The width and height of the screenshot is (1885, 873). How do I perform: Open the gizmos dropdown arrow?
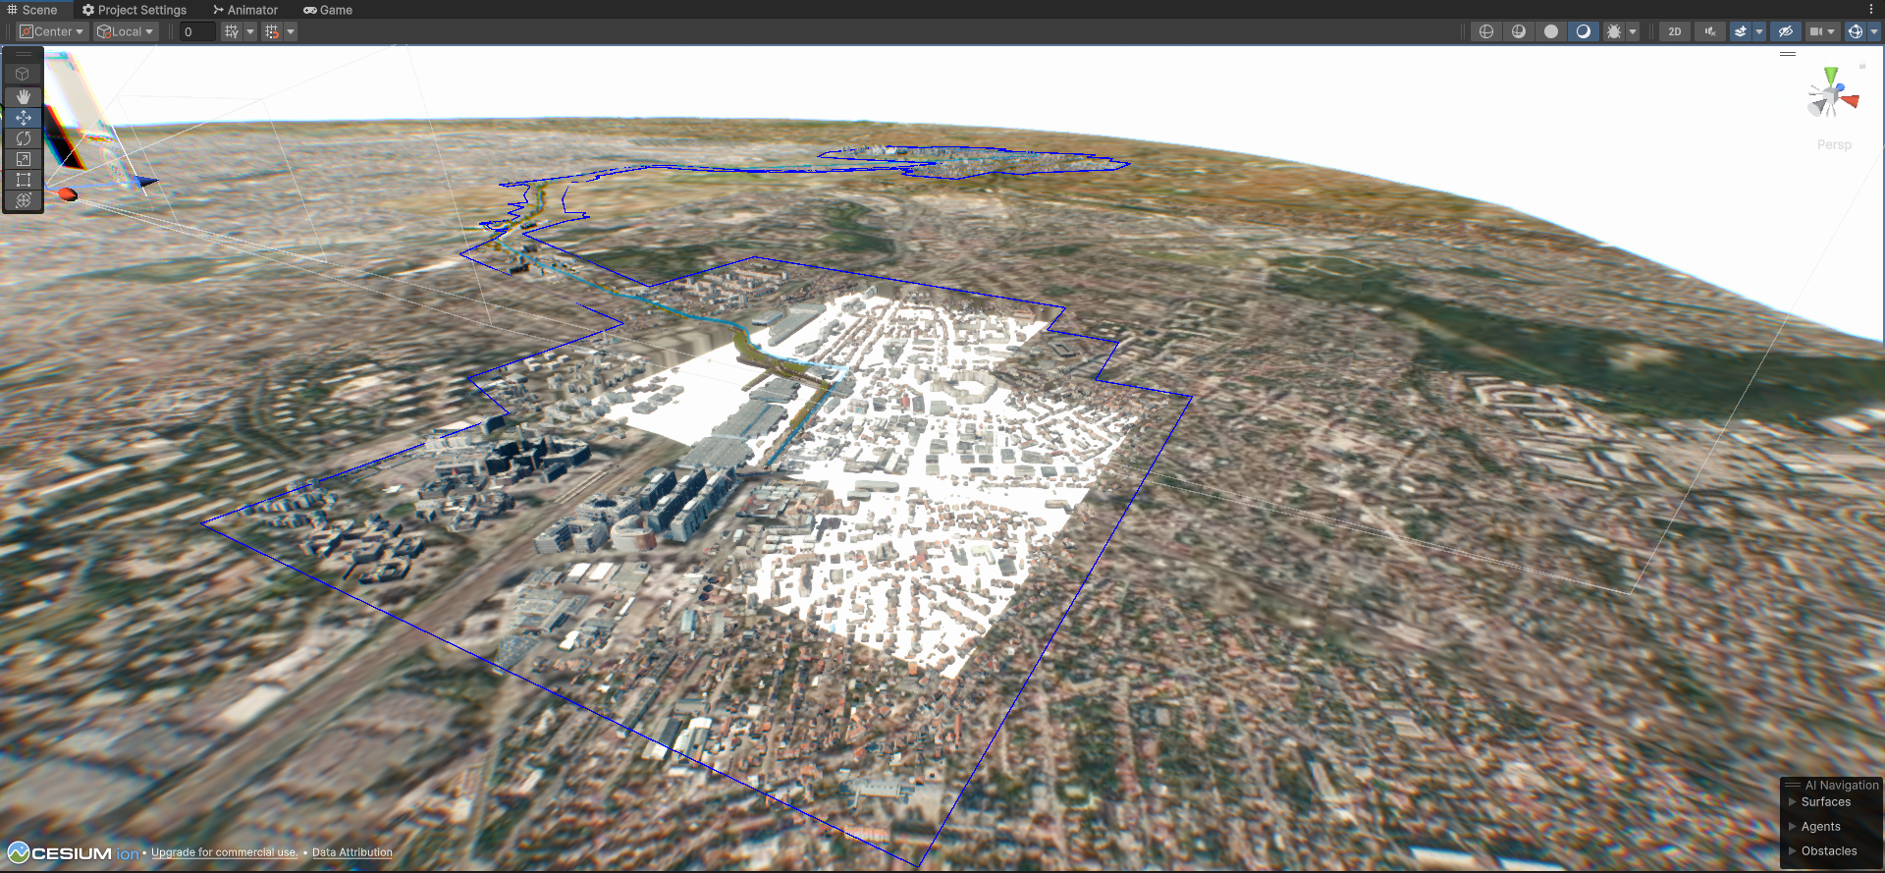point(1874,31)
